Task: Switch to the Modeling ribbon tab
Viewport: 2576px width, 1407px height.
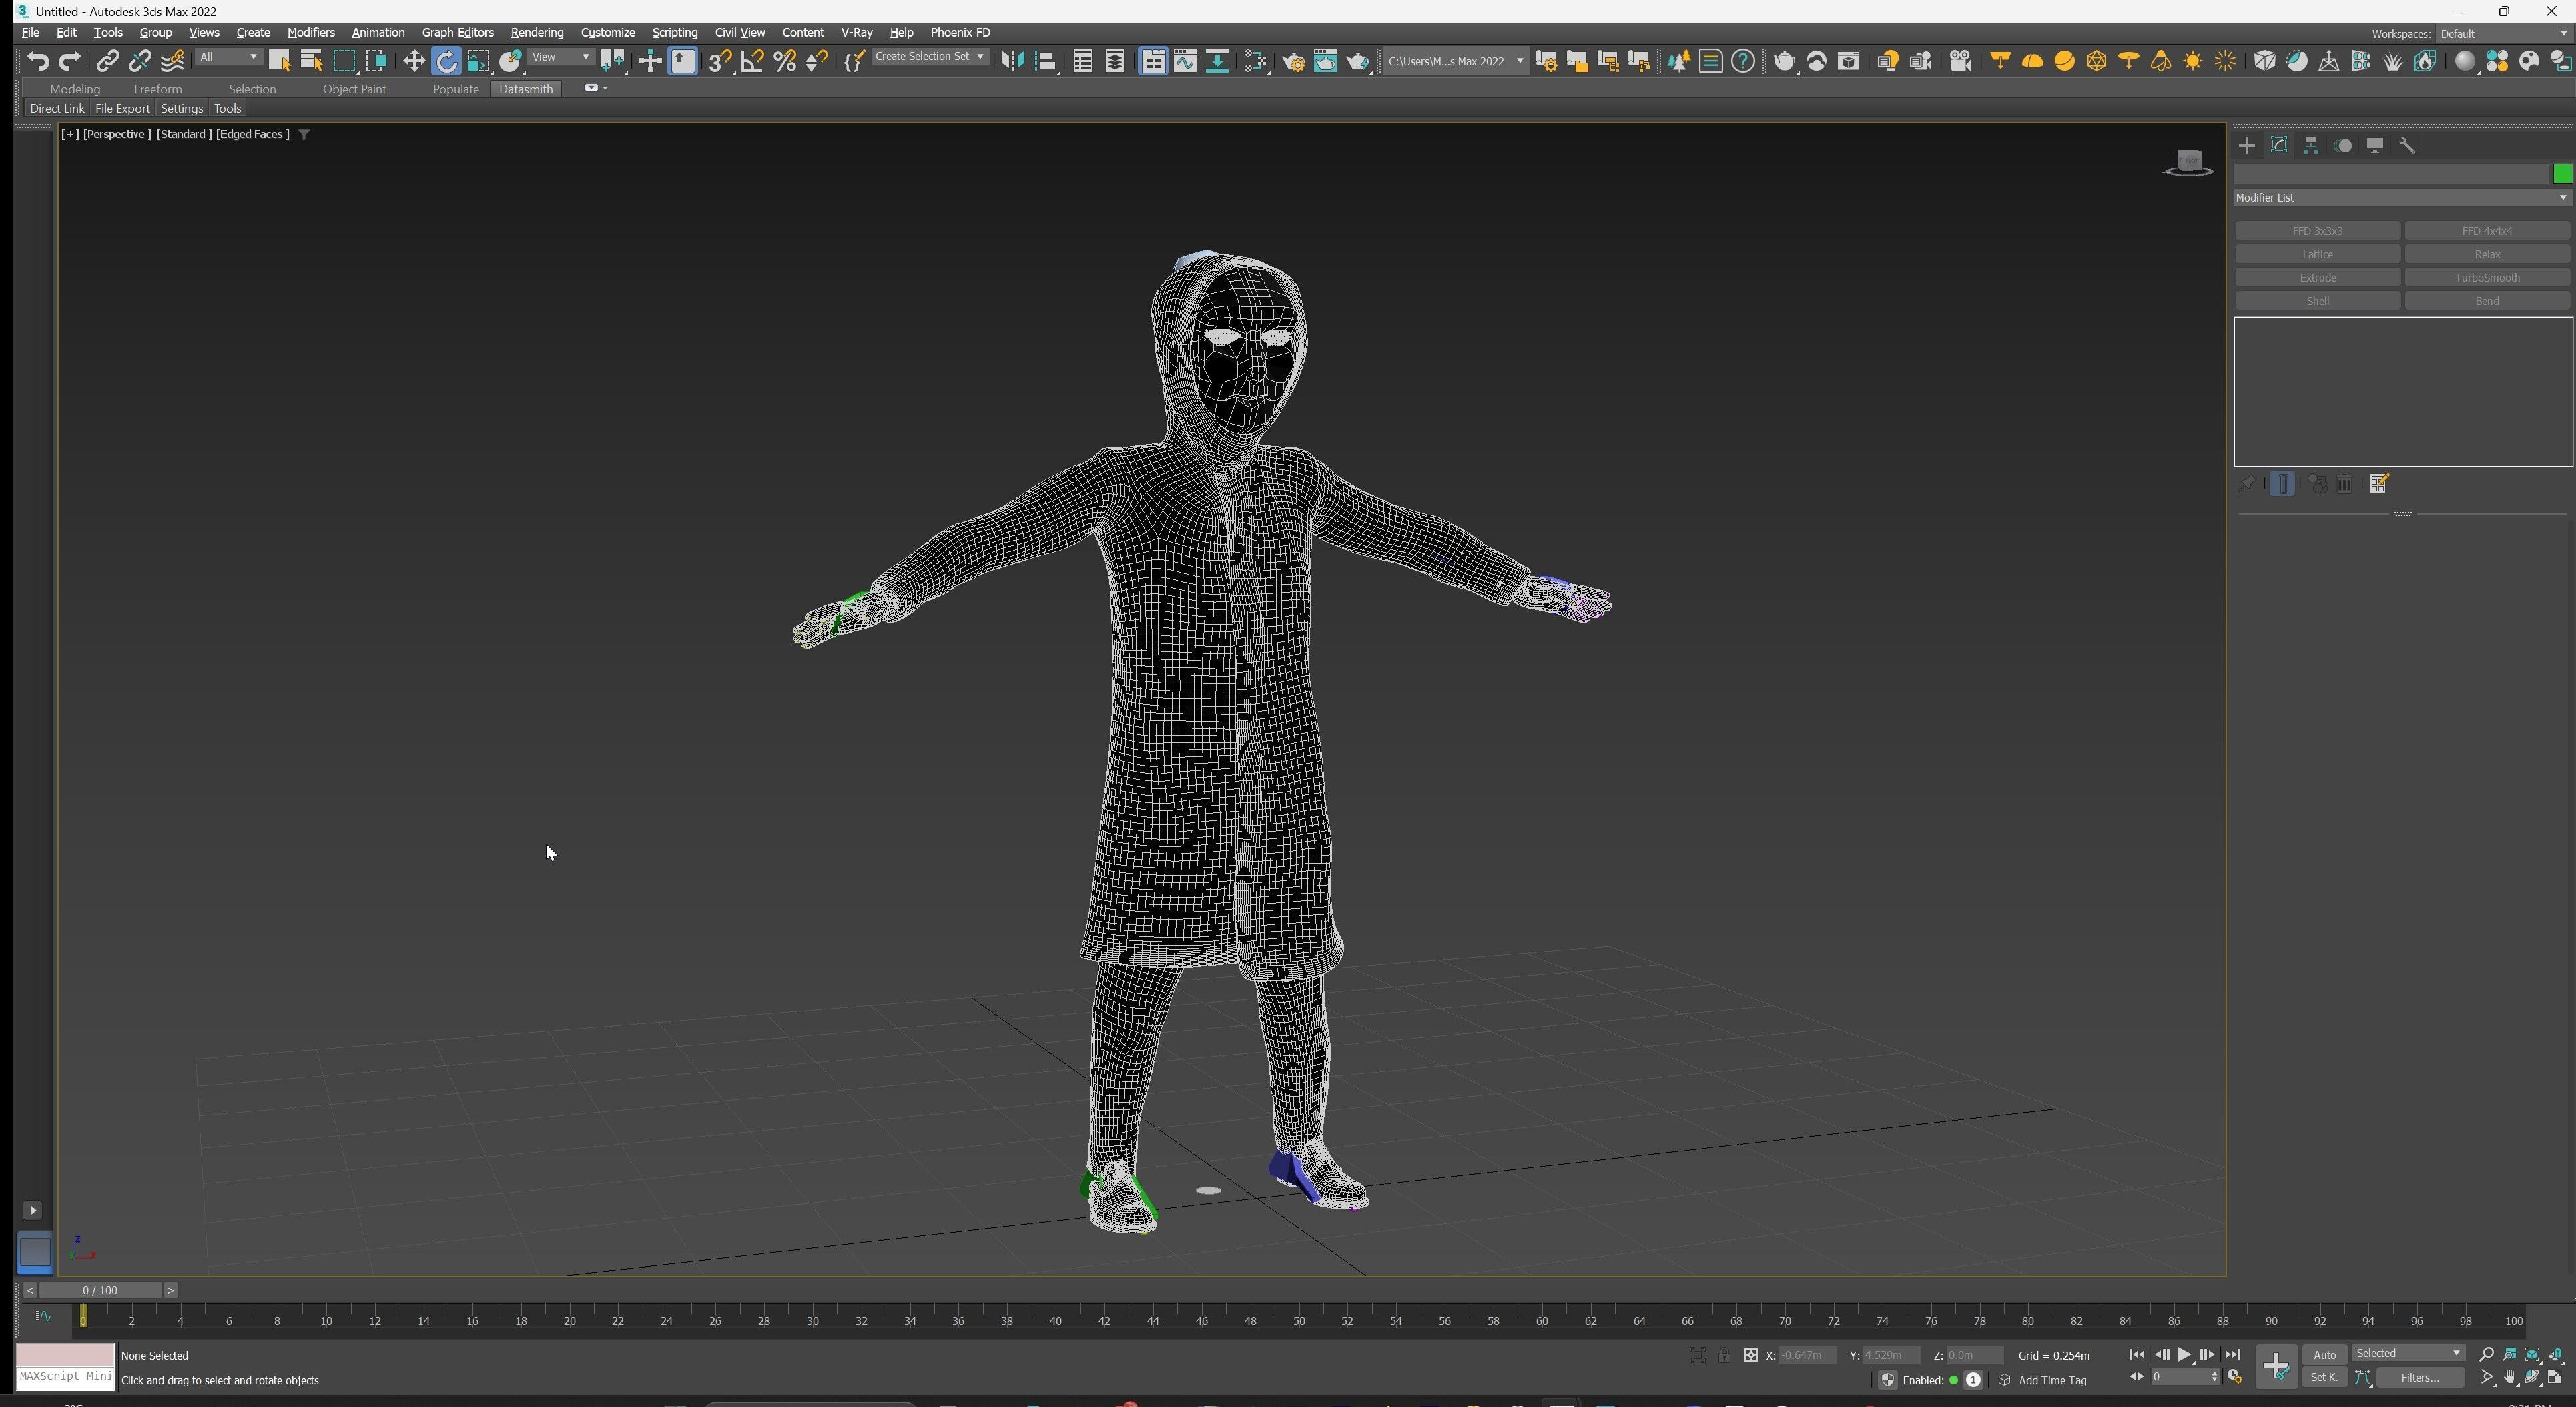Action: click(75, 89)
